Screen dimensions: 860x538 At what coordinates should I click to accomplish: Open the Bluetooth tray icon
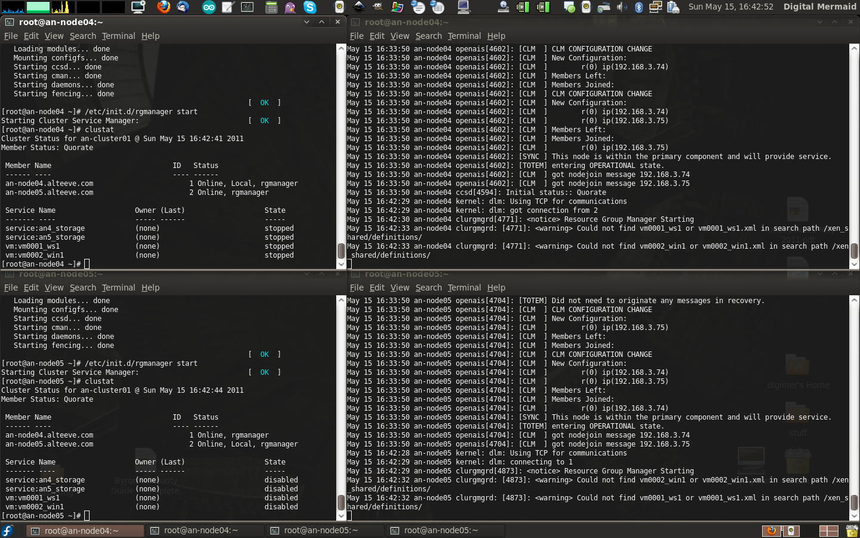638,7
